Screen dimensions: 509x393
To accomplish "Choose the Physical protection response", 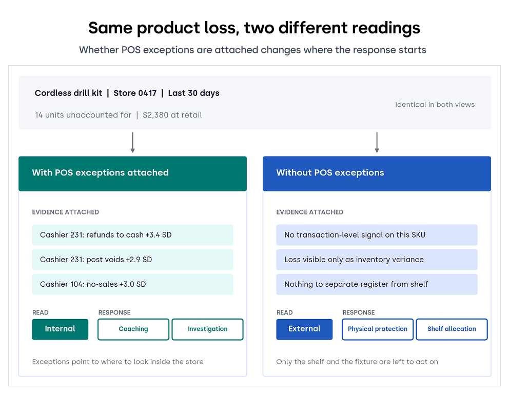I will point(378,329).
